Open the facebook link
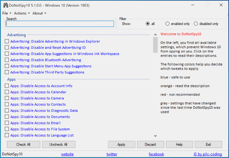This screenshot has height=158, width=229. (156, 154)
